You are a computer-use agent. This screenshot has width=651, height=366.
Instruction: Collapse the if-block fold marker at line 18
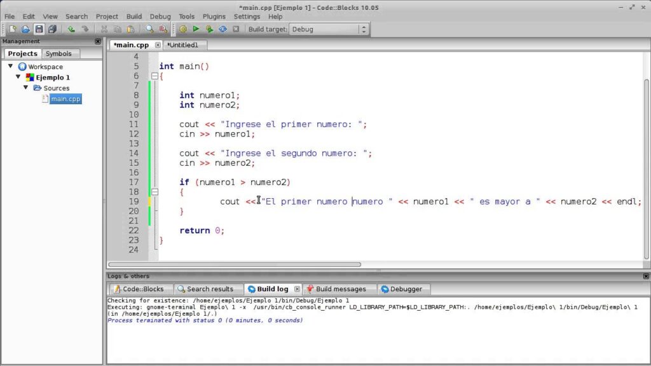pyautogui.click(x=154, y=192)
